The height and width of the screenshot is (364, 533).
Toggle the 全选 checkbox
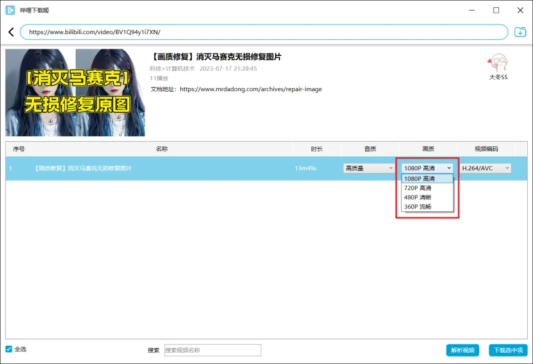pos(9,349)
